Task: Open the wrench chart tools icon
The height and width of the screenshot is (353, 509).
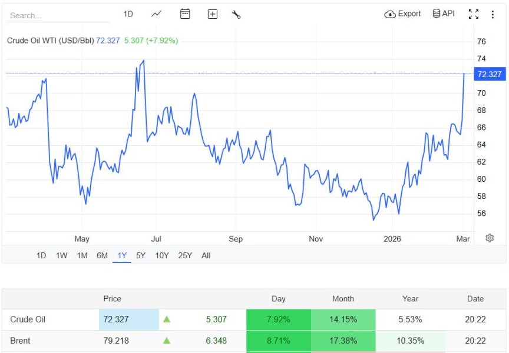Action: (x=236, y=14)
